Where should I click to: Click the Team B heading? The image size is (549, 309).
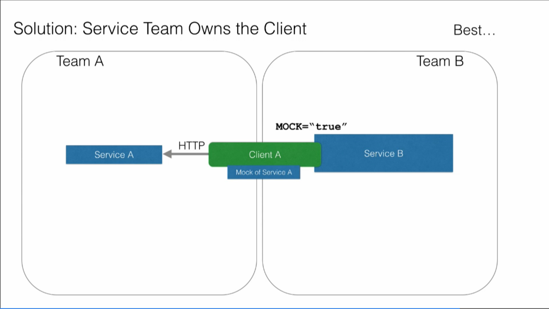[x=440, y=61]
